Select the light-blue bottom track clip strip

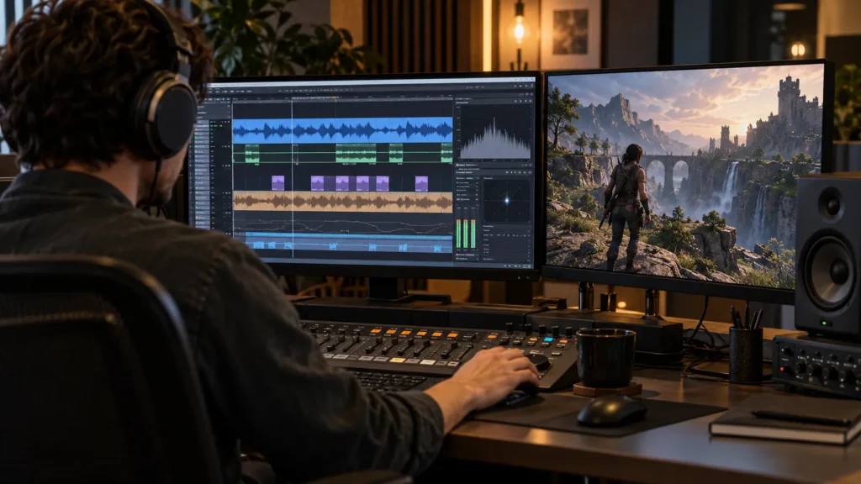(349, 243)
